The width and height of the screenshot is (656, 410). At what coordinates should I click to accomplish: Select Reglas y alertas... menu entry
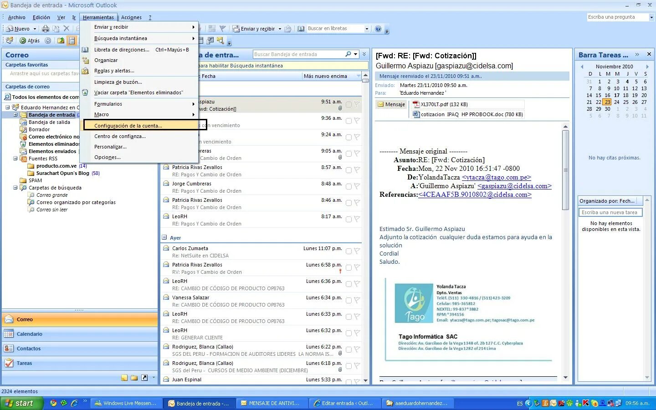[114, 71]
